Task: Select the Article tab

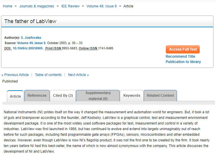Action: click(x=15, y=96)
